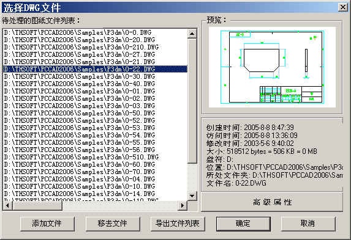
Task: Click the horizontal scrollbar left arrow
Action: [x=8, y=205]
